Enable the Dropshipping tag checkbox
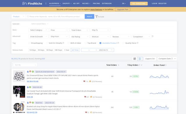The image size is (186, 114). tap(29, 43)
